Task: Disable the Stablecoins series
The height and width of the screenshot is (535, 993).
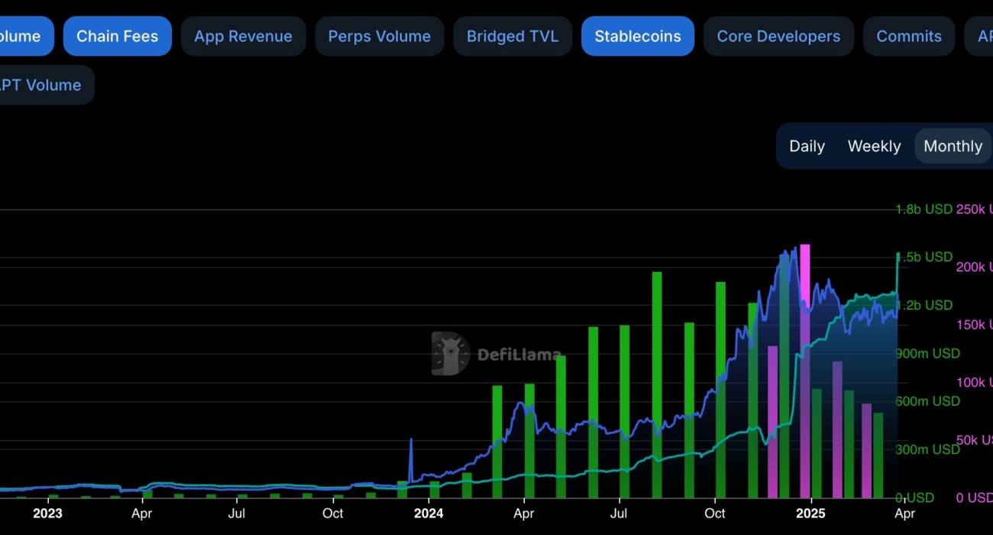Action: click(x=638, y=36)
